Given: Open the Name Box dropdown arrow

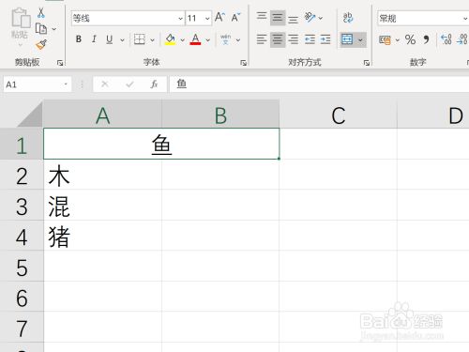Looking at the screenshot, I should [x=66, y=84].
